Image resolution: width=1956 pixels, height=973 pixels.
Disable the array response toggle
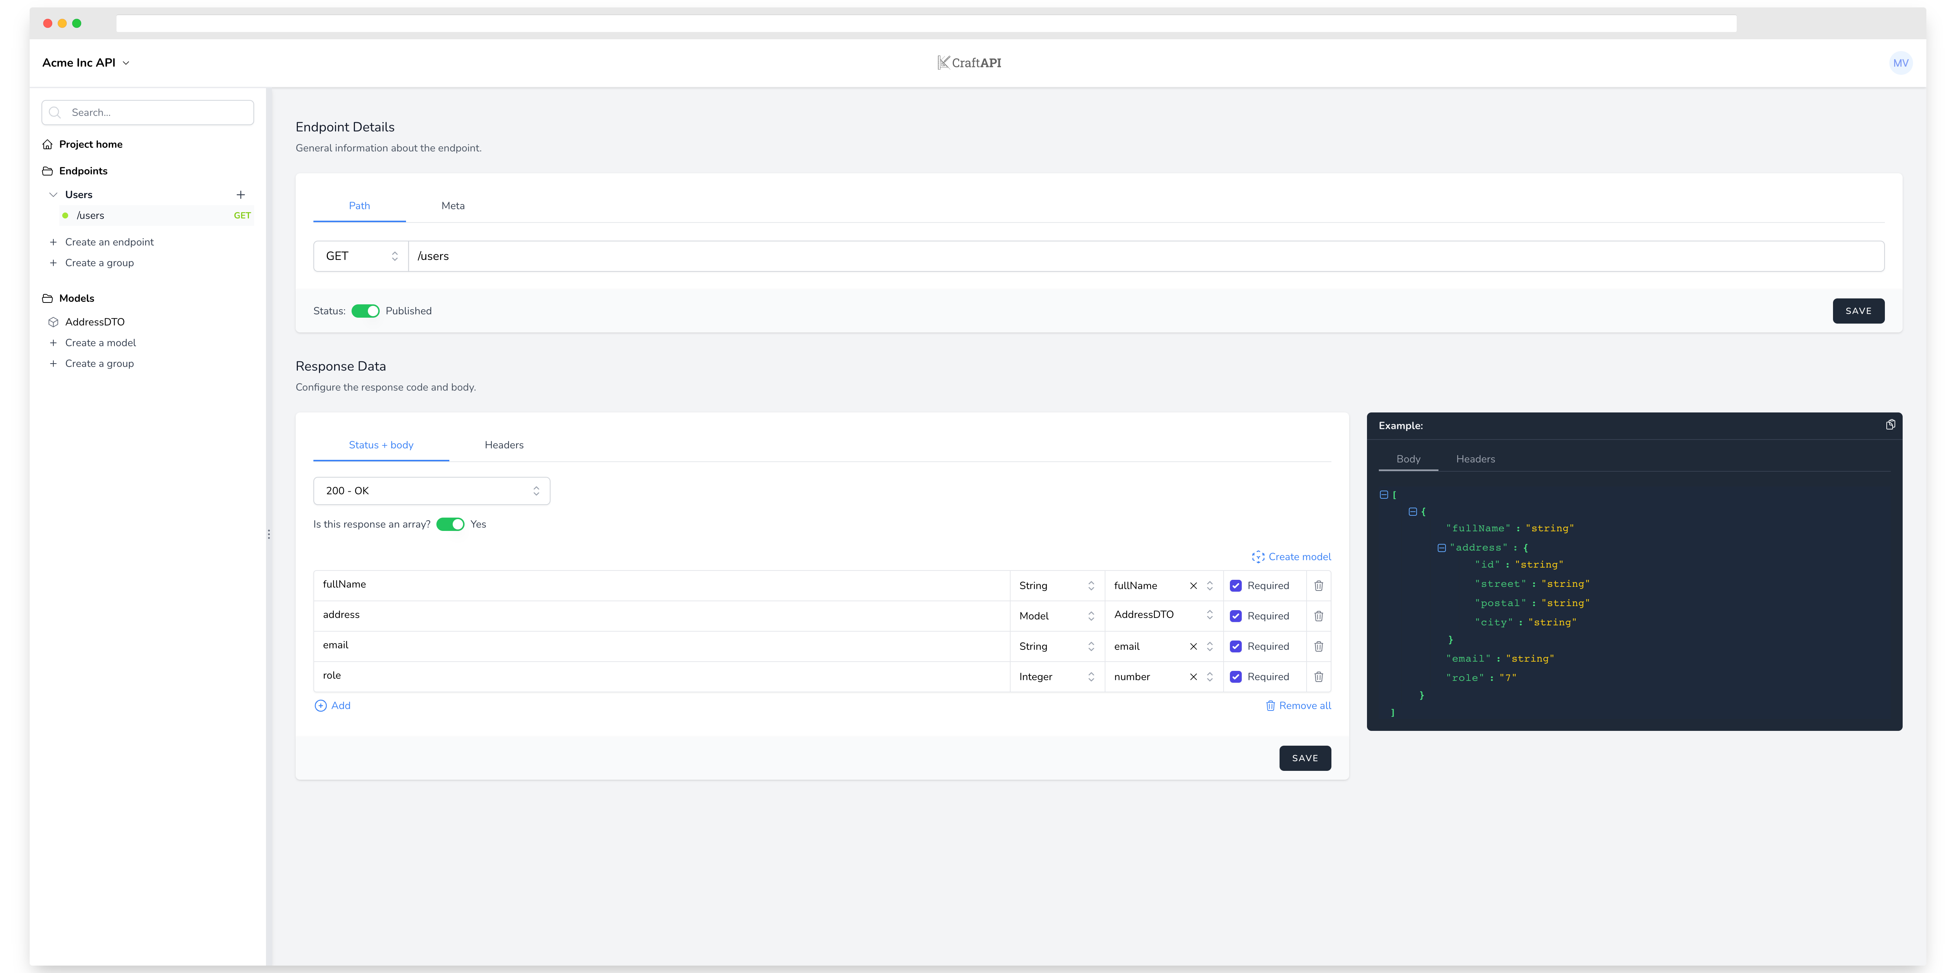tap(450, 524)
